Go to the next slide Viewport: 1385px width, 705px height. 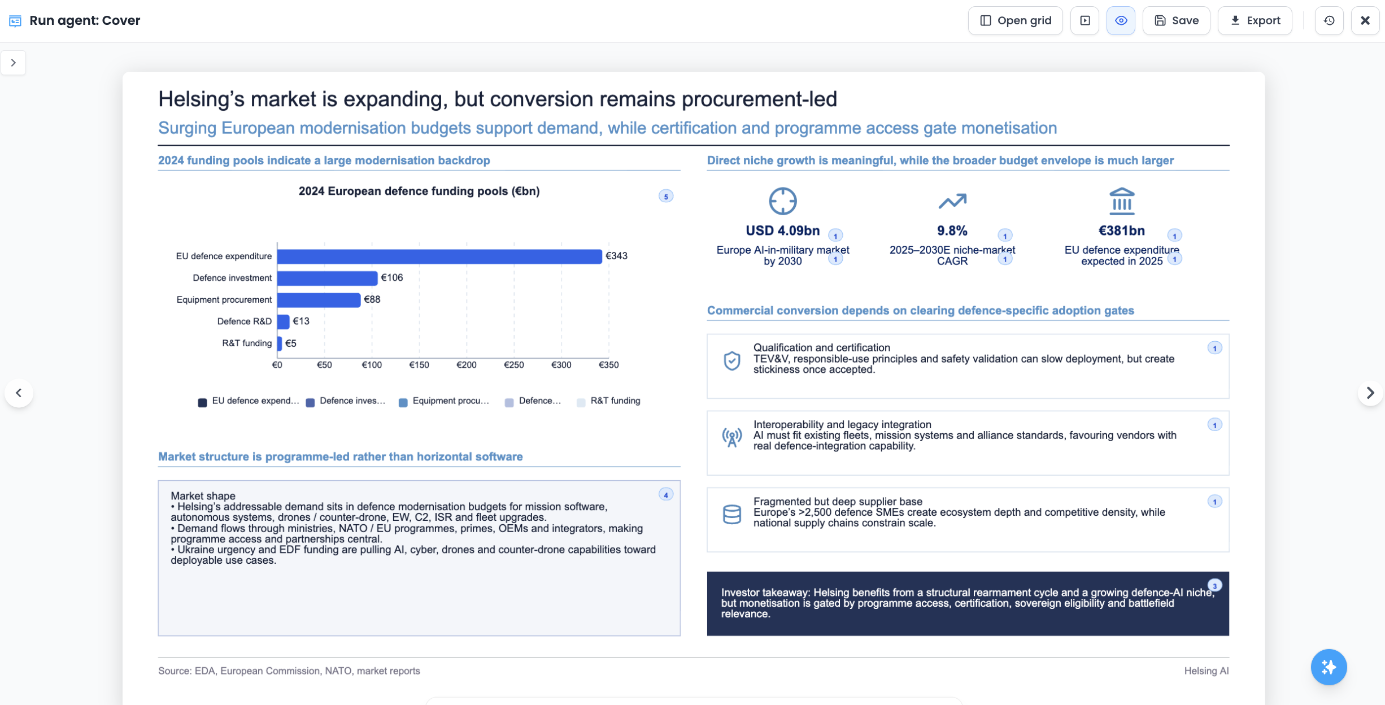[x=1370, y=393]
